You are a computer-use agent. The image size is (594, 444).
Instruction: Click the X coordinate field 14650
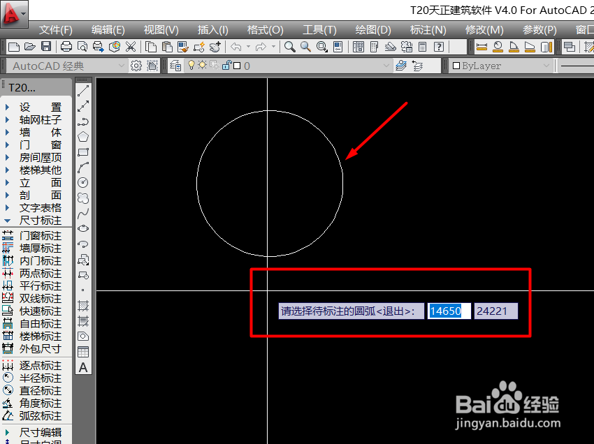(x=449, y=311)
